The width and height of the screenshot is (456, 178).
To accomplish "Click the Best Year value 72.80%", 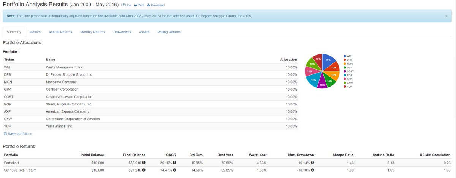I will 227,163.
